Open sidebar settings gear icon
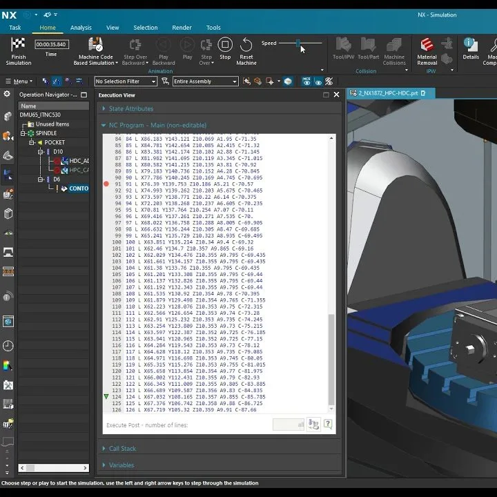 point(7,94)
